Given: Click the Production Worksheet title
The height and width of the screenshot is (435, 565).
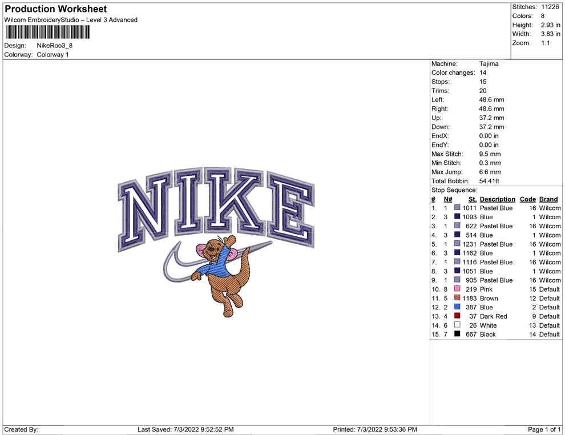Looking at the screenshot, I should tap(56, 9).
